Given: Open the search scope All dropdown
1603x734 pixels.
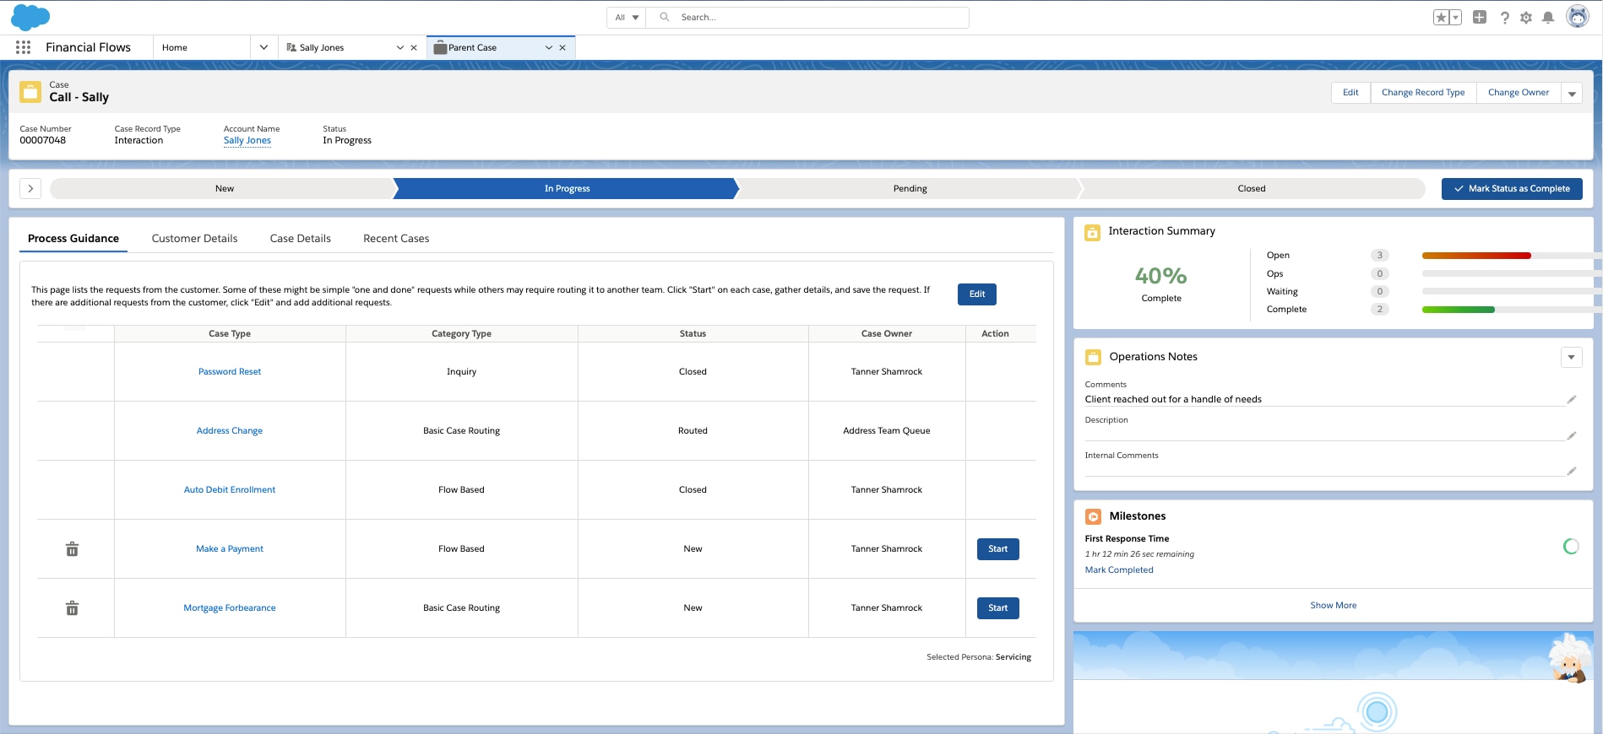Looking at the screenshot, I should point(627,18).
